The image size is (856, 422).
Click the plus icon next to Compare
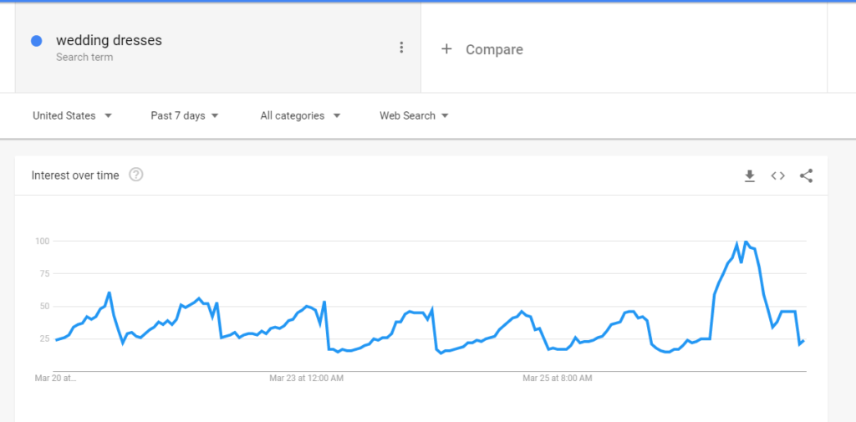[446, 49]
